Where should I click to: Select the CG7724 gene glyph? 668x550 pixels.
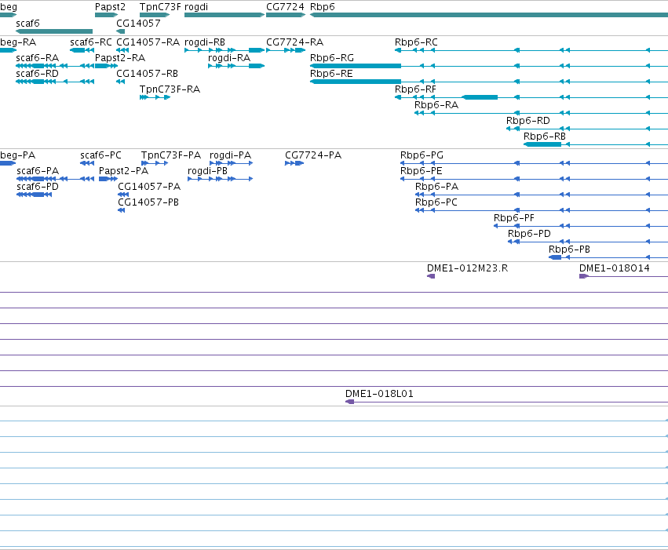pyautogui.click(x=286, y=15)
